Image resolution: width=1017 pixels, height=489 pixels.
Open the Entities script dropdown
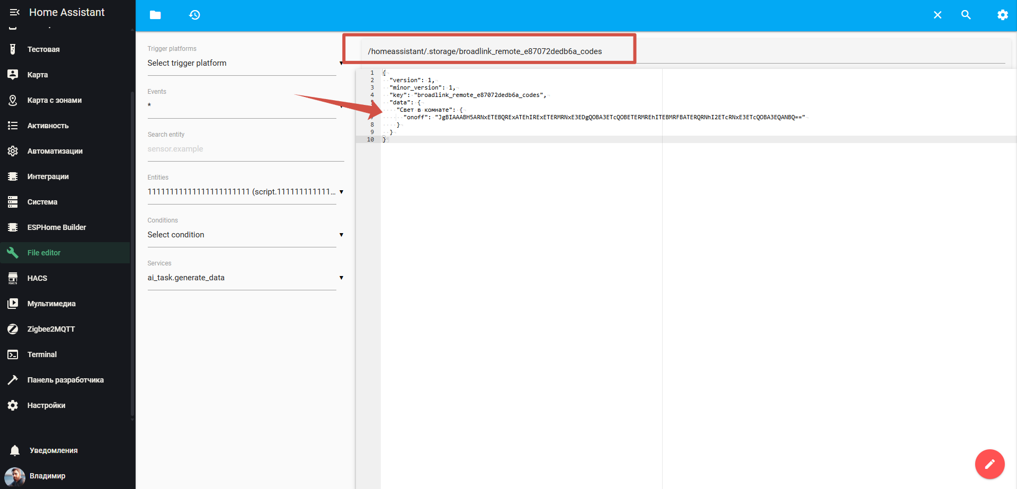(x=245, y=192)
